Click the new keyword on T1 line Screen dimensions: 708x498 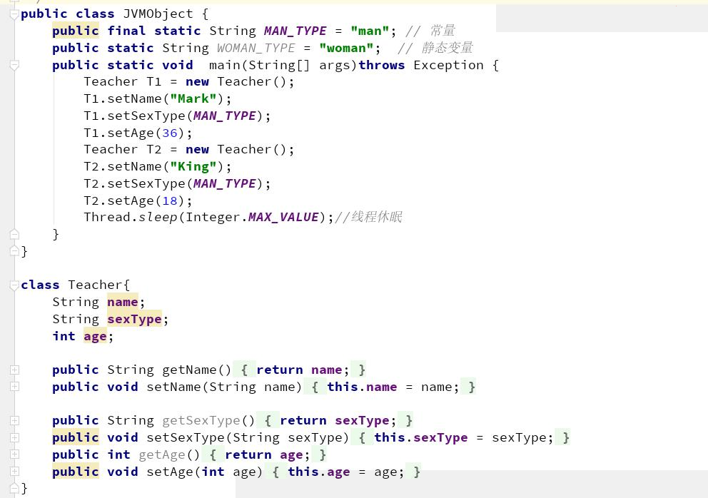[197, 82]
